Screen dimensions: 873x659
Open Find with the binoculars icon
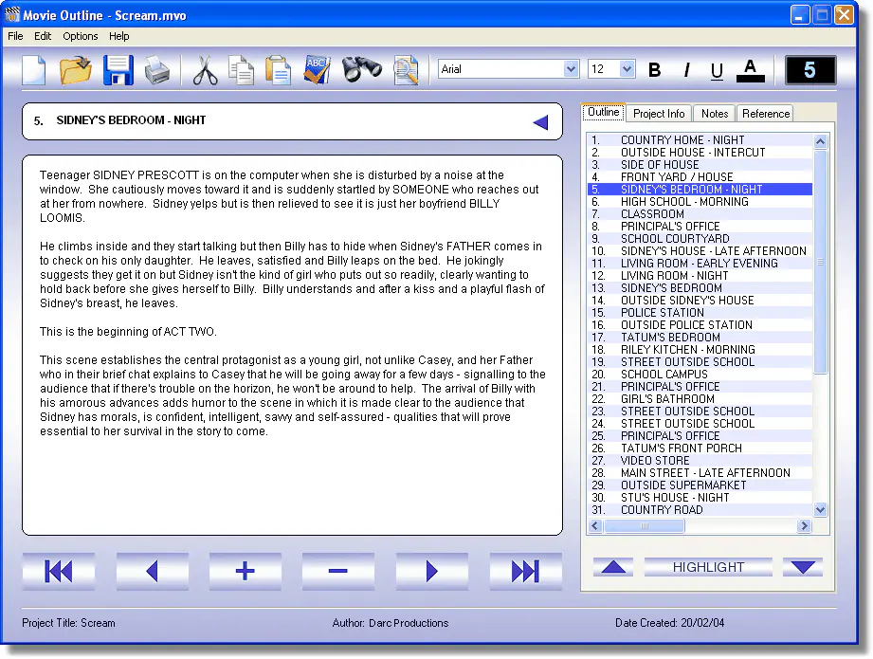point(361,69)
